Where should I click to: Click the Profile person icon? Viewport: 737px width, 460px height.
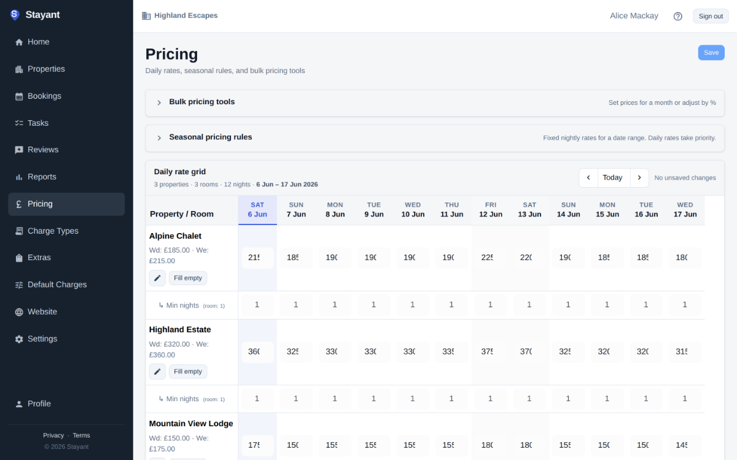click(x=19, y=404)
